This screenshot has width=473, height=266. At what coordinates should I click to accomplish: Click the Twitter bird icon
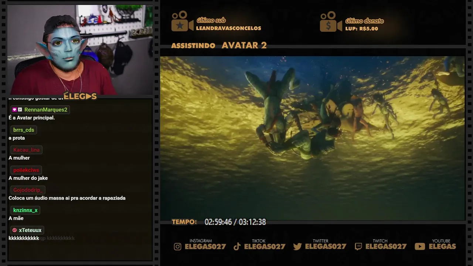tap(297, 246)
